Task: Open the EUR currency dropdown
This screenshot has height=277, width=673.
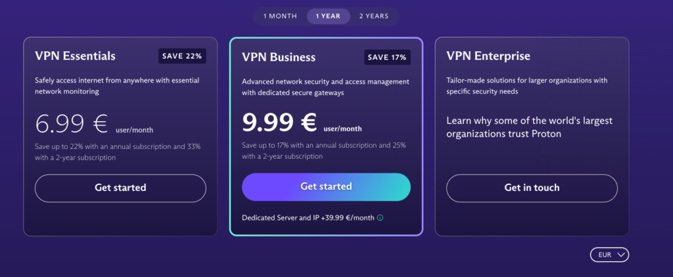Action: click(609, 255)
